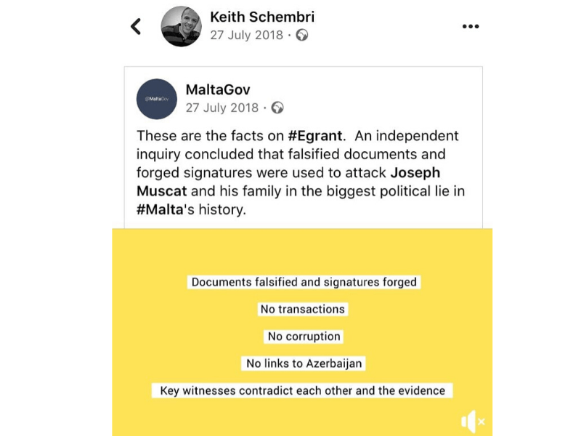Click the globe privacy icon beside Keith's date
Viewport: 581px width, 436px height.
coord(302,35)
